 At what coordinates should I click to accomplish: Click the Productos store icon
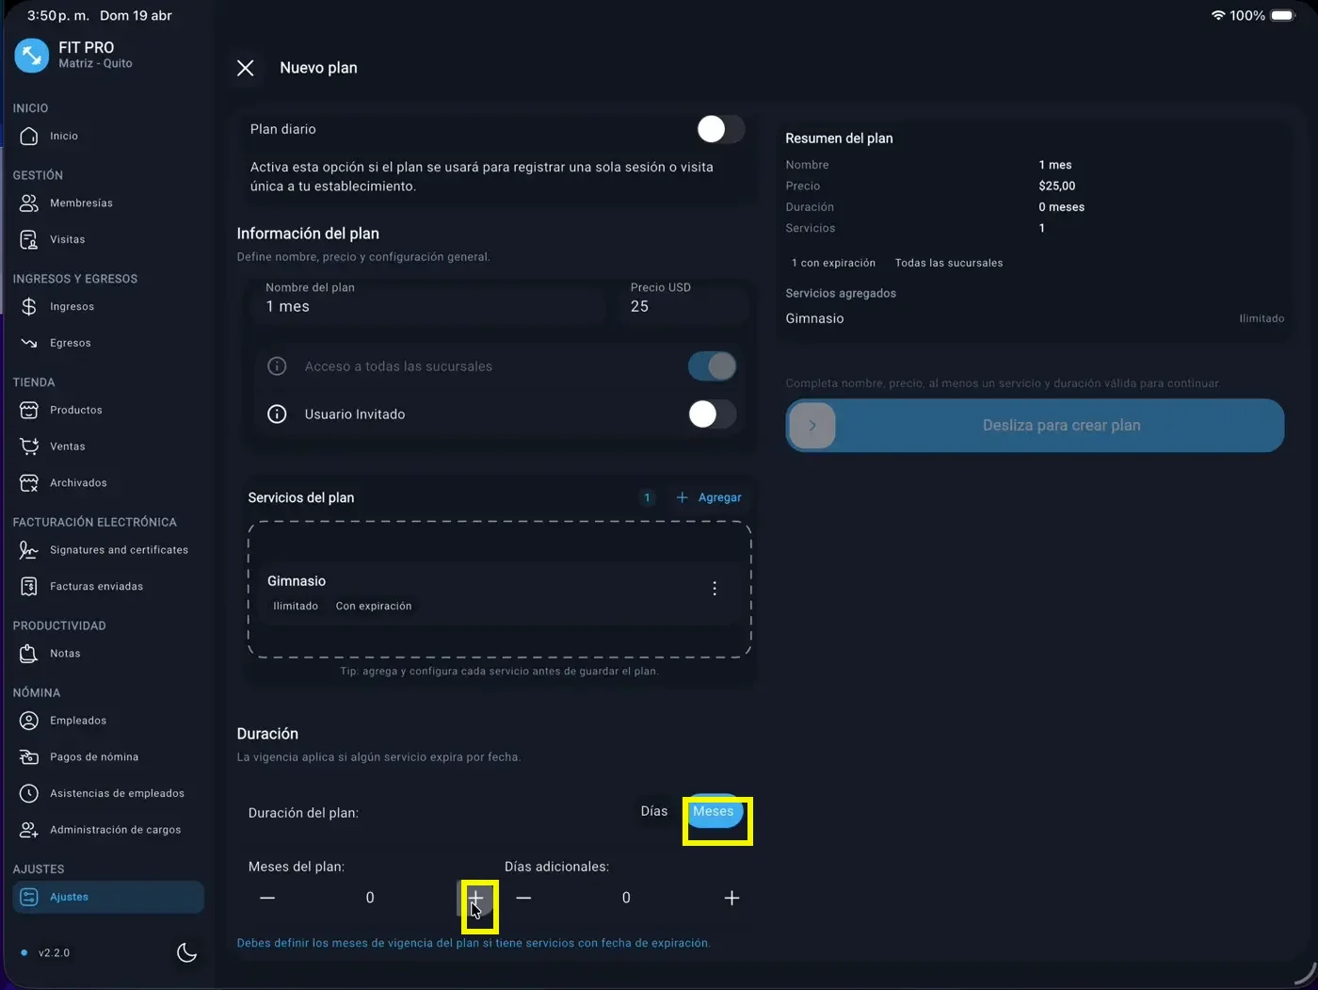[x=29, y=411]
